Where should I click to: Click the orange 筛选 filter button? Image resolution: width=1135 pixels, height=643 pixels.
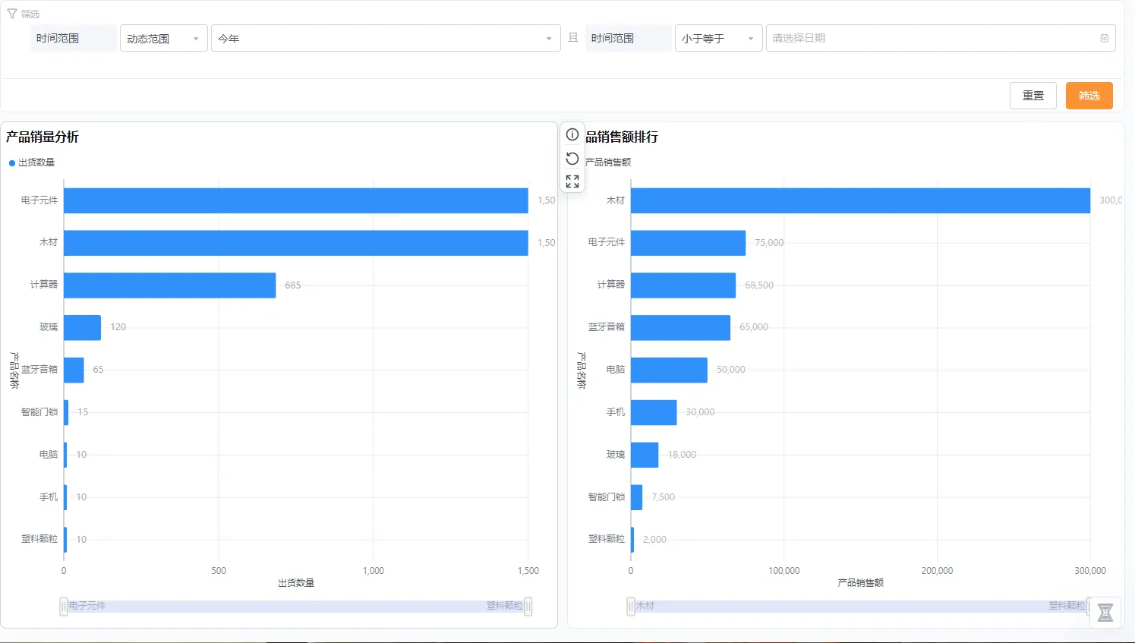(1089, 96)
